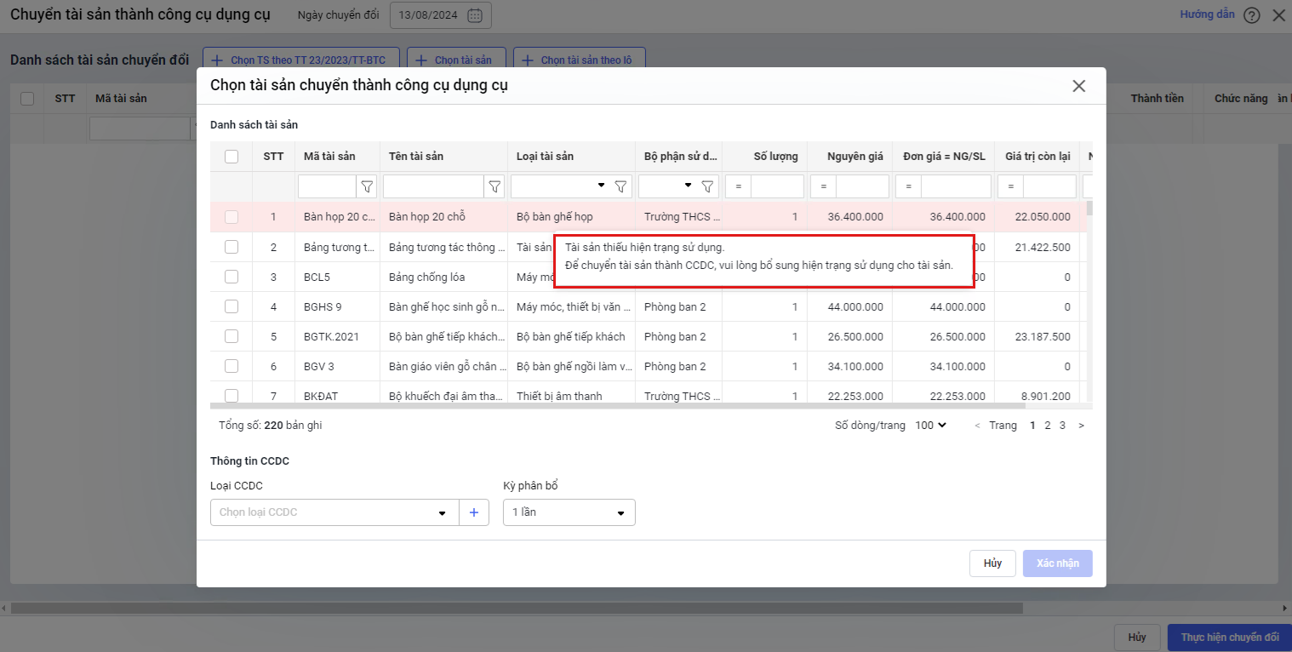This screenshot has width=1292, height=652.
Task: Toggle select-all checkbox in asset list header
Action: click(232, 157)
